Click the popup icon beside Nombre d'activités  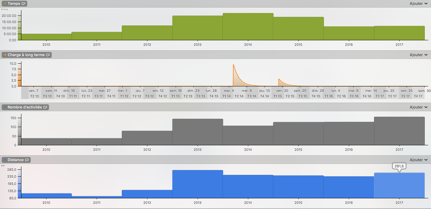pyautogui.click(x=46, y=107)
